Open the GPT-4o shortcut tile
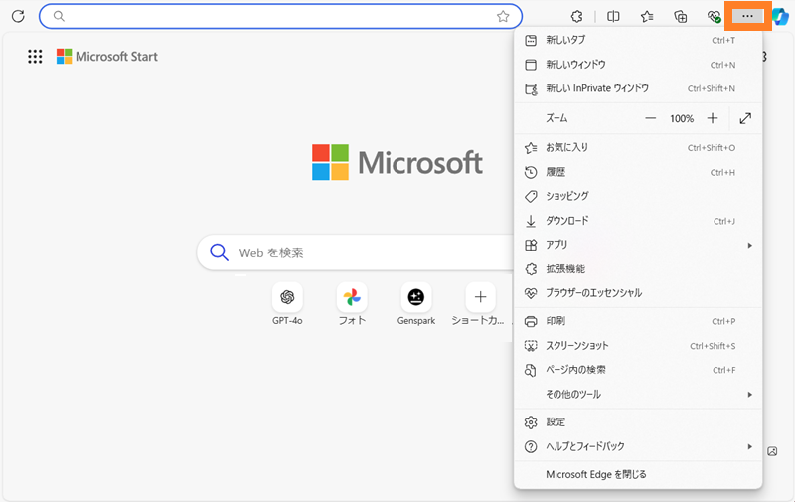The height and width of the screenshot is (502, 795). (x=287, y=304)
